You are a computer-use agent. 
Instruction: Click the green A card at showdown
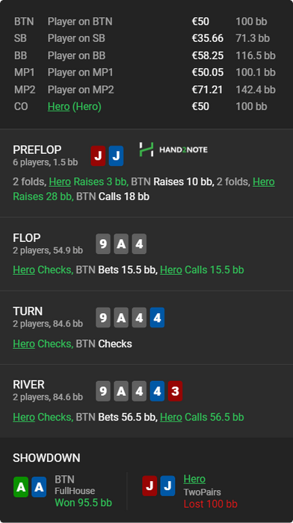tap(21, 487)
